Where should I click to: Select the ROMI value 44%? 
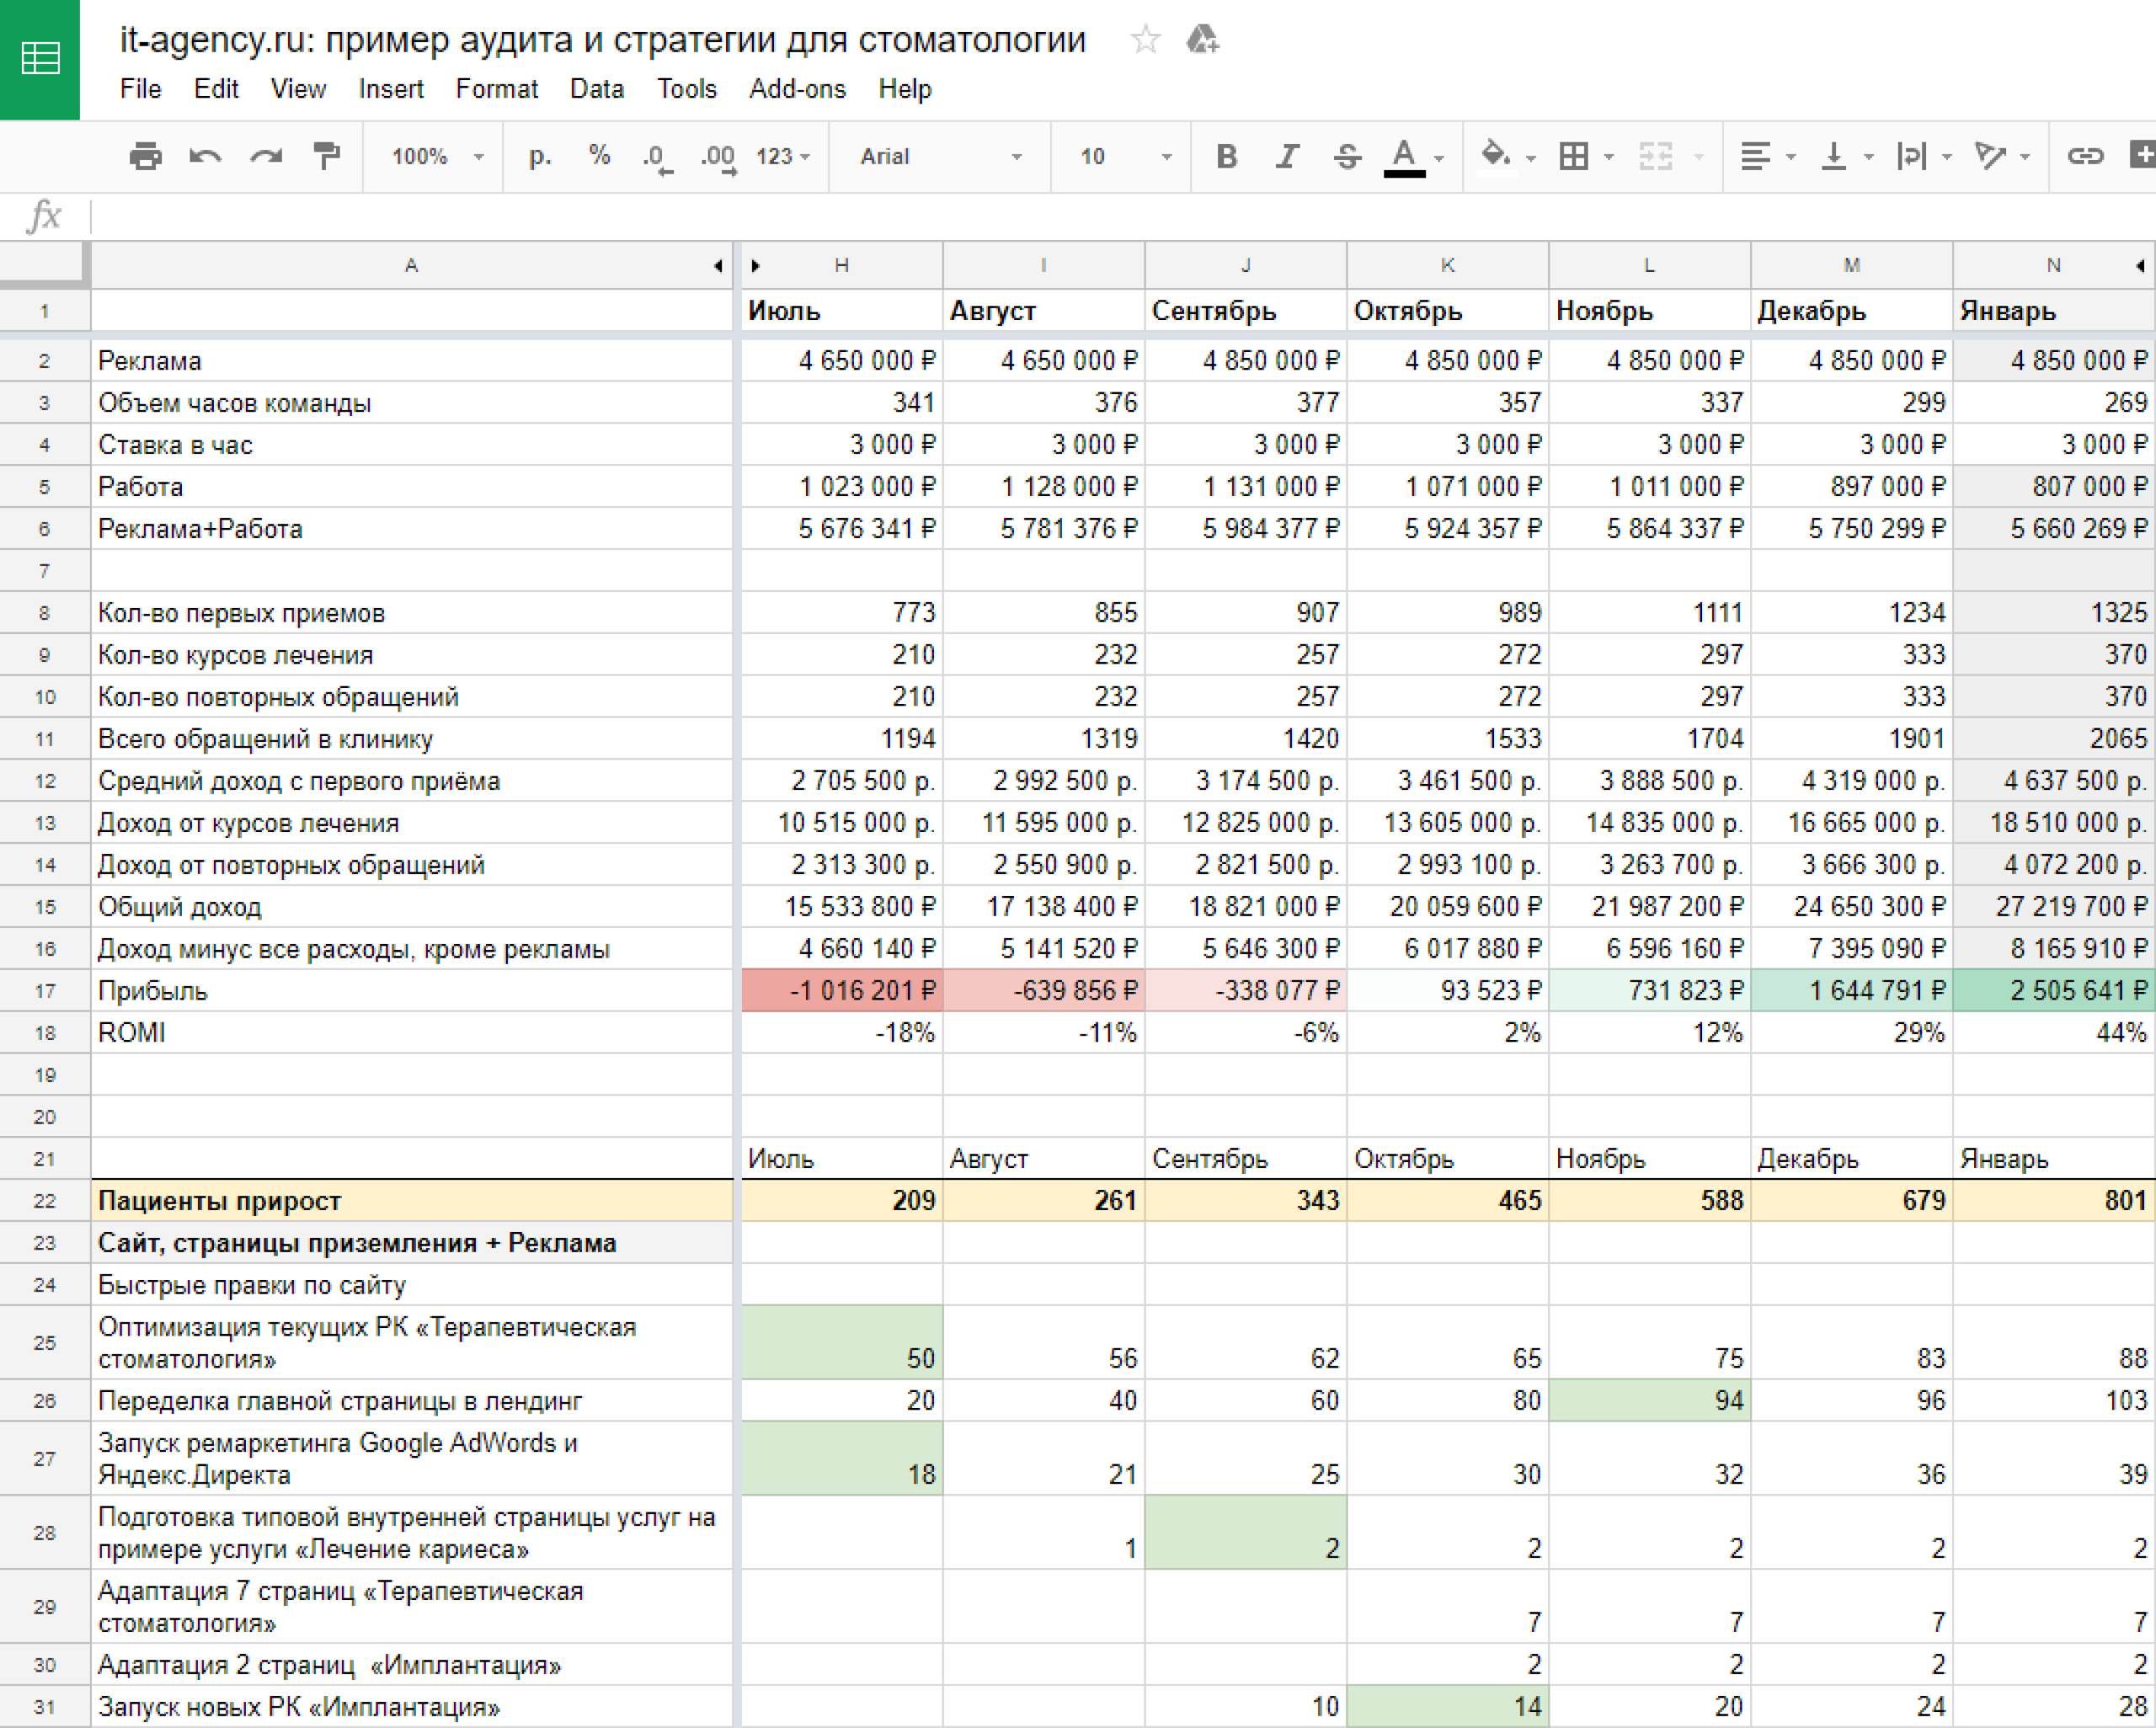(x=2053, y=1033)
